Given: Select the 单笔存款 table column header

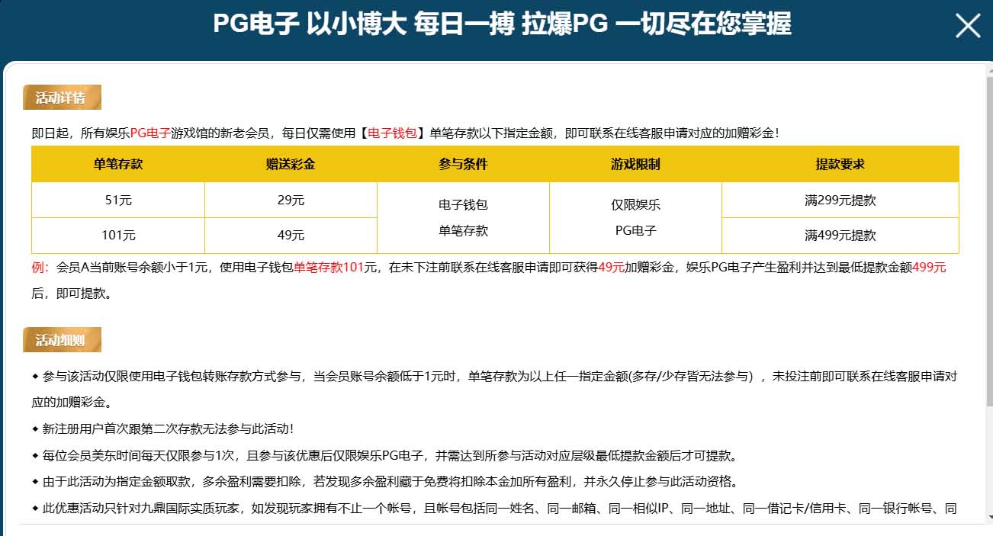Looking at the screenshot, I should pos(118,164).
